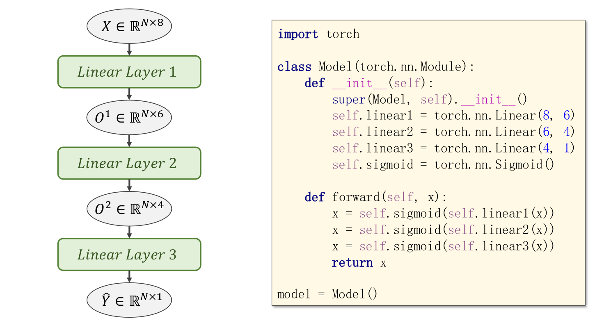Screen dimensions: 595x323
Task: Select the Ŷ ∈ R^N×1 output ellipse
Action: tap(129, 300)
